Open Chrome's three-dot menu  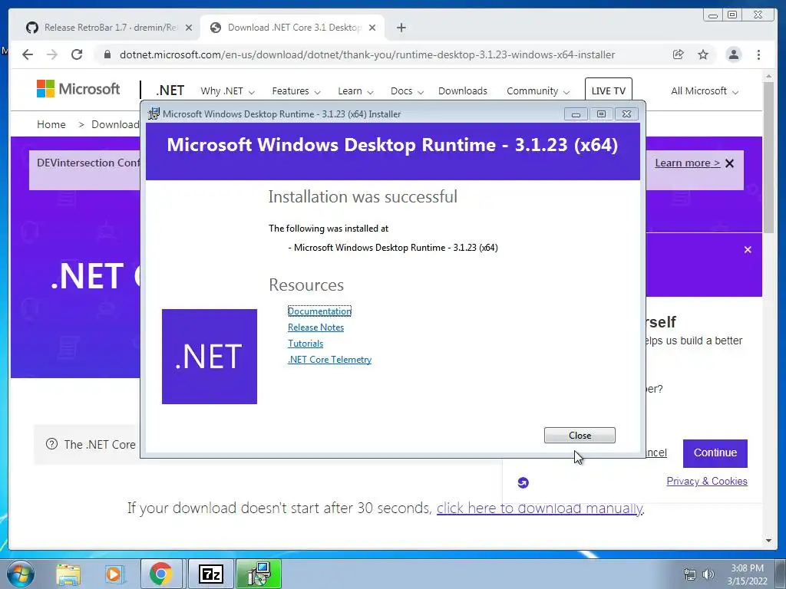(758, 54)
